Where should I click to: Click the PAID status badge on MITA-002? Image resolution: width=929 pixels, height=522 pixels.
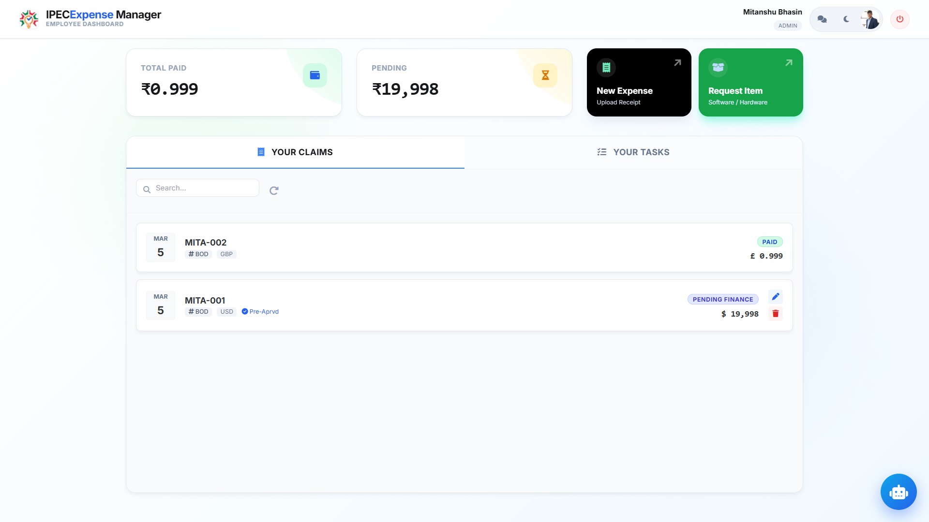coord(769,242)
